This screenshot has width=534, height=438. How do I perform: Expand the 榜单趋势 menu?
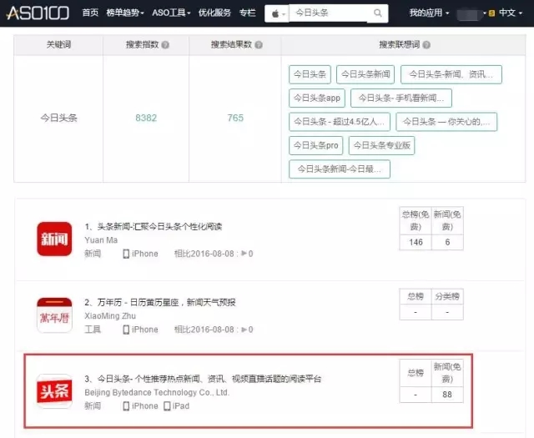click(125, 13)
